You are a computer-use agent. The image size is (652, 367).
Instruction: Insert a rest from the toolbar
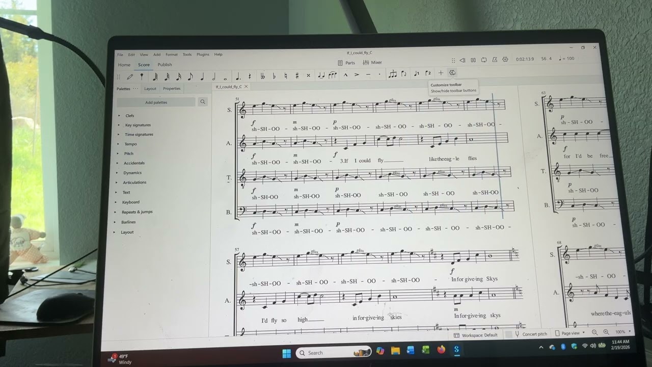pyautogui.click(x=250, y=76)
